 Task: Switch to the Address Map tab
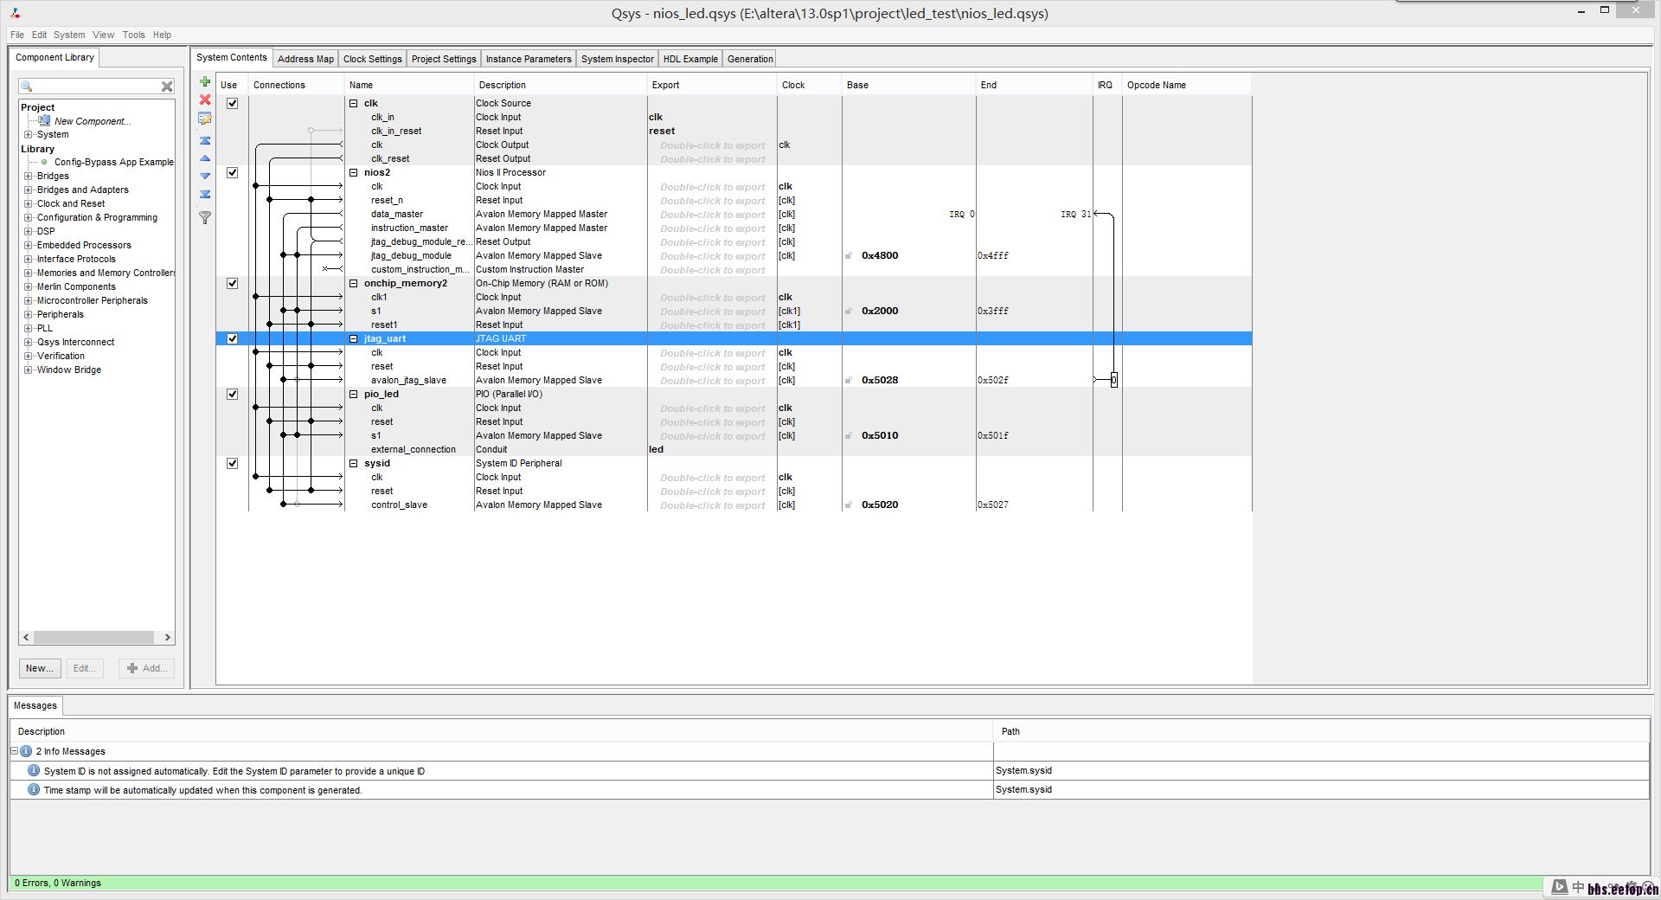tap(305, 59)
